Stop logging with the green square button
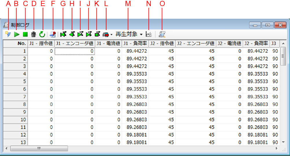This screenshot has height=156, width=290. 25,34
